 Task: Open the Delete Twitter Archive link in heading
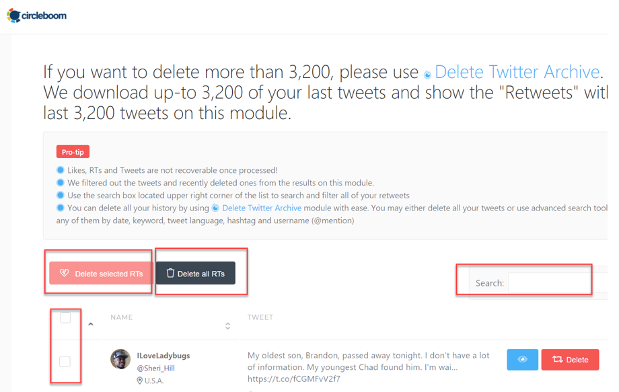tap(517, 72)
